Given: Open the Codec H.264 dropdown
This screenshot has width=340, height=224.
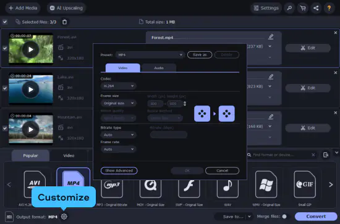Looking at the screenshot, I should click(119, 86).
